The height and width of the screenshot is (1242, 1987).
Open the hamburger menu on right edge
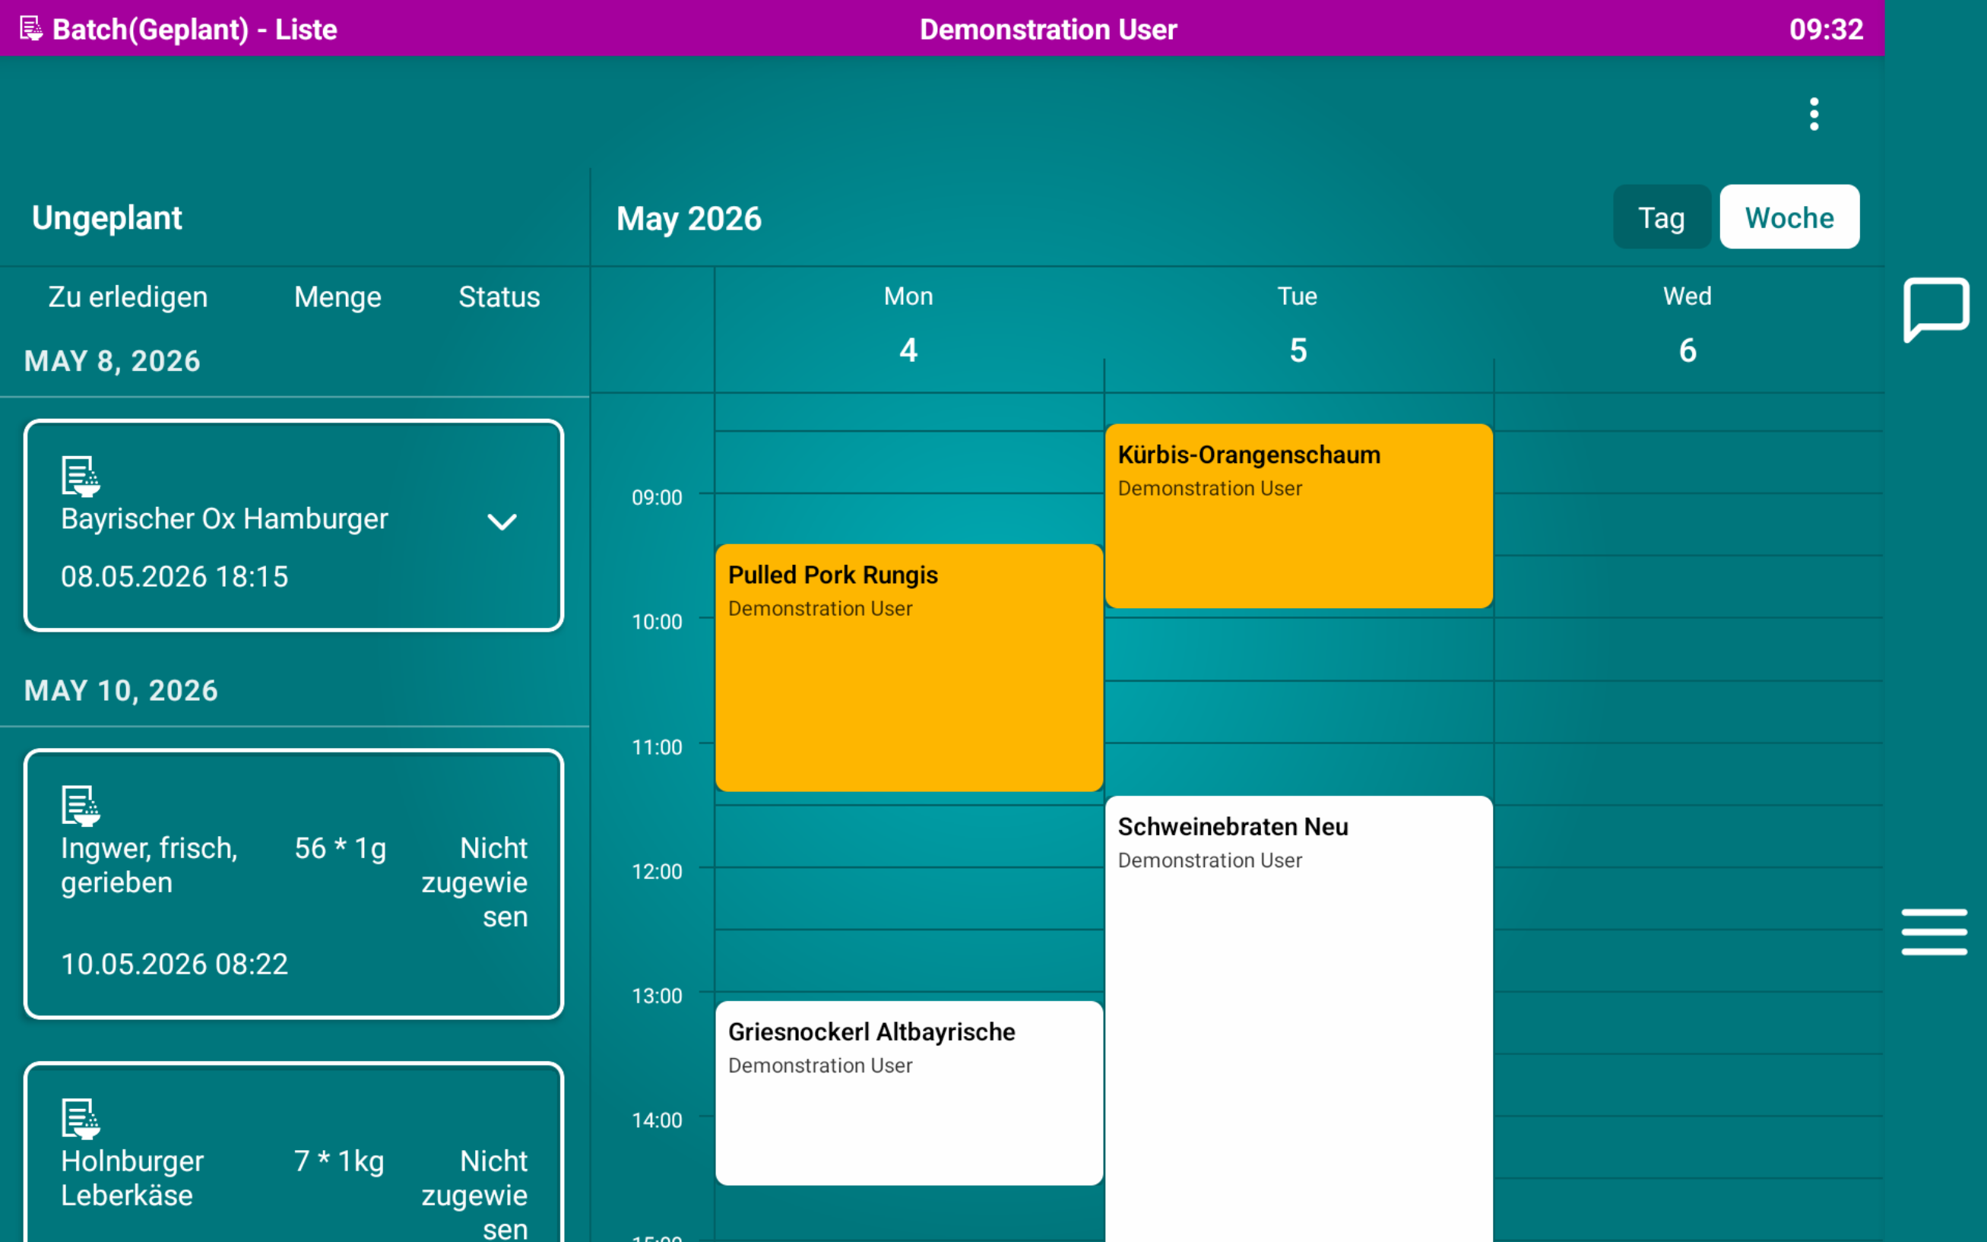coord(1934,932)
